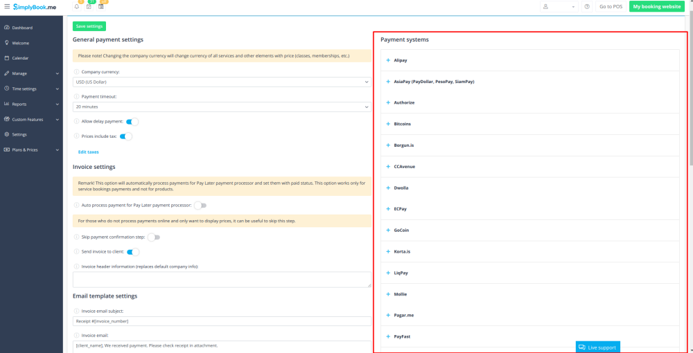
Task: Click the plus icon next to Bitcoins
Action: tap(388, 124)
